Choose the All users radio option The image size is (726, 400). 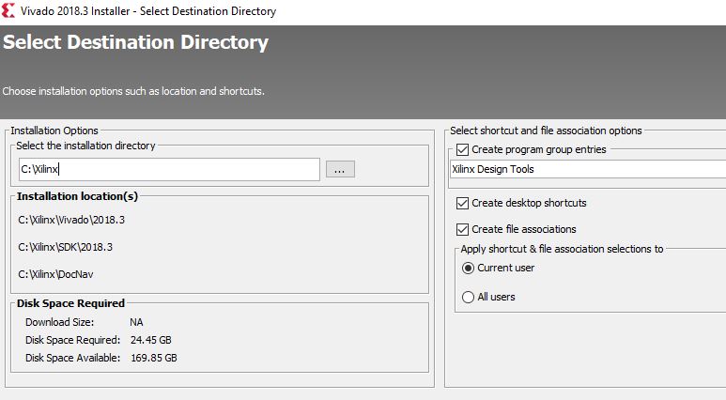[469, 297]
